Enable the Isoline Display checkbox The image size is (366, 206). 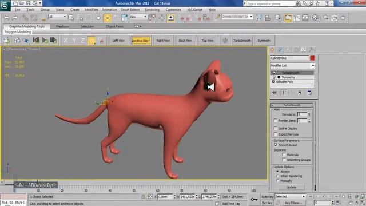(276, 128)
